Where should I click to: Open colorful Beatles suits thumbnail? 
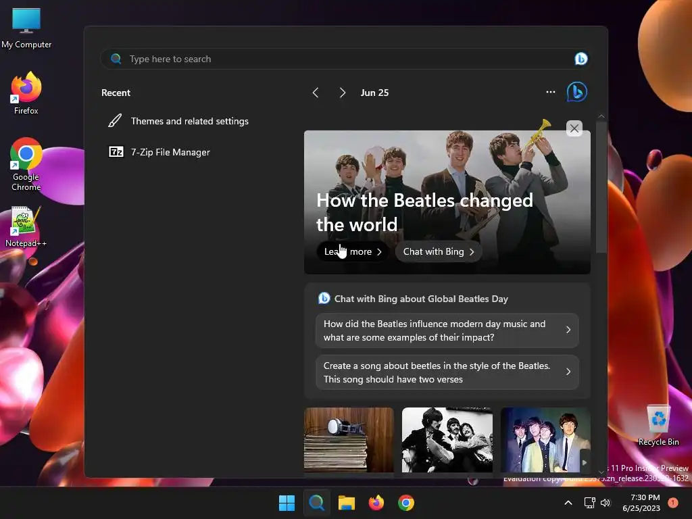[x=545, y=440]
